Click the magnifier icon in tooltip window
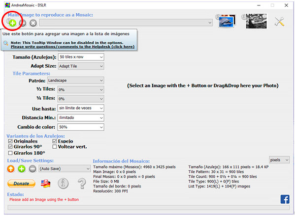Image resolution: width=295 pixels, height=217 pixels. click(5, 43)
